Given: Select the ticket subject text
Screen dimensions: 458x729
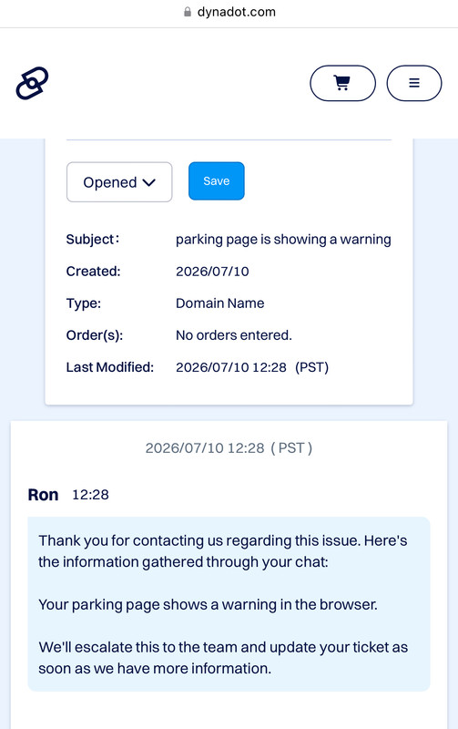Looking at the screenshot, I should coord(283,239).
